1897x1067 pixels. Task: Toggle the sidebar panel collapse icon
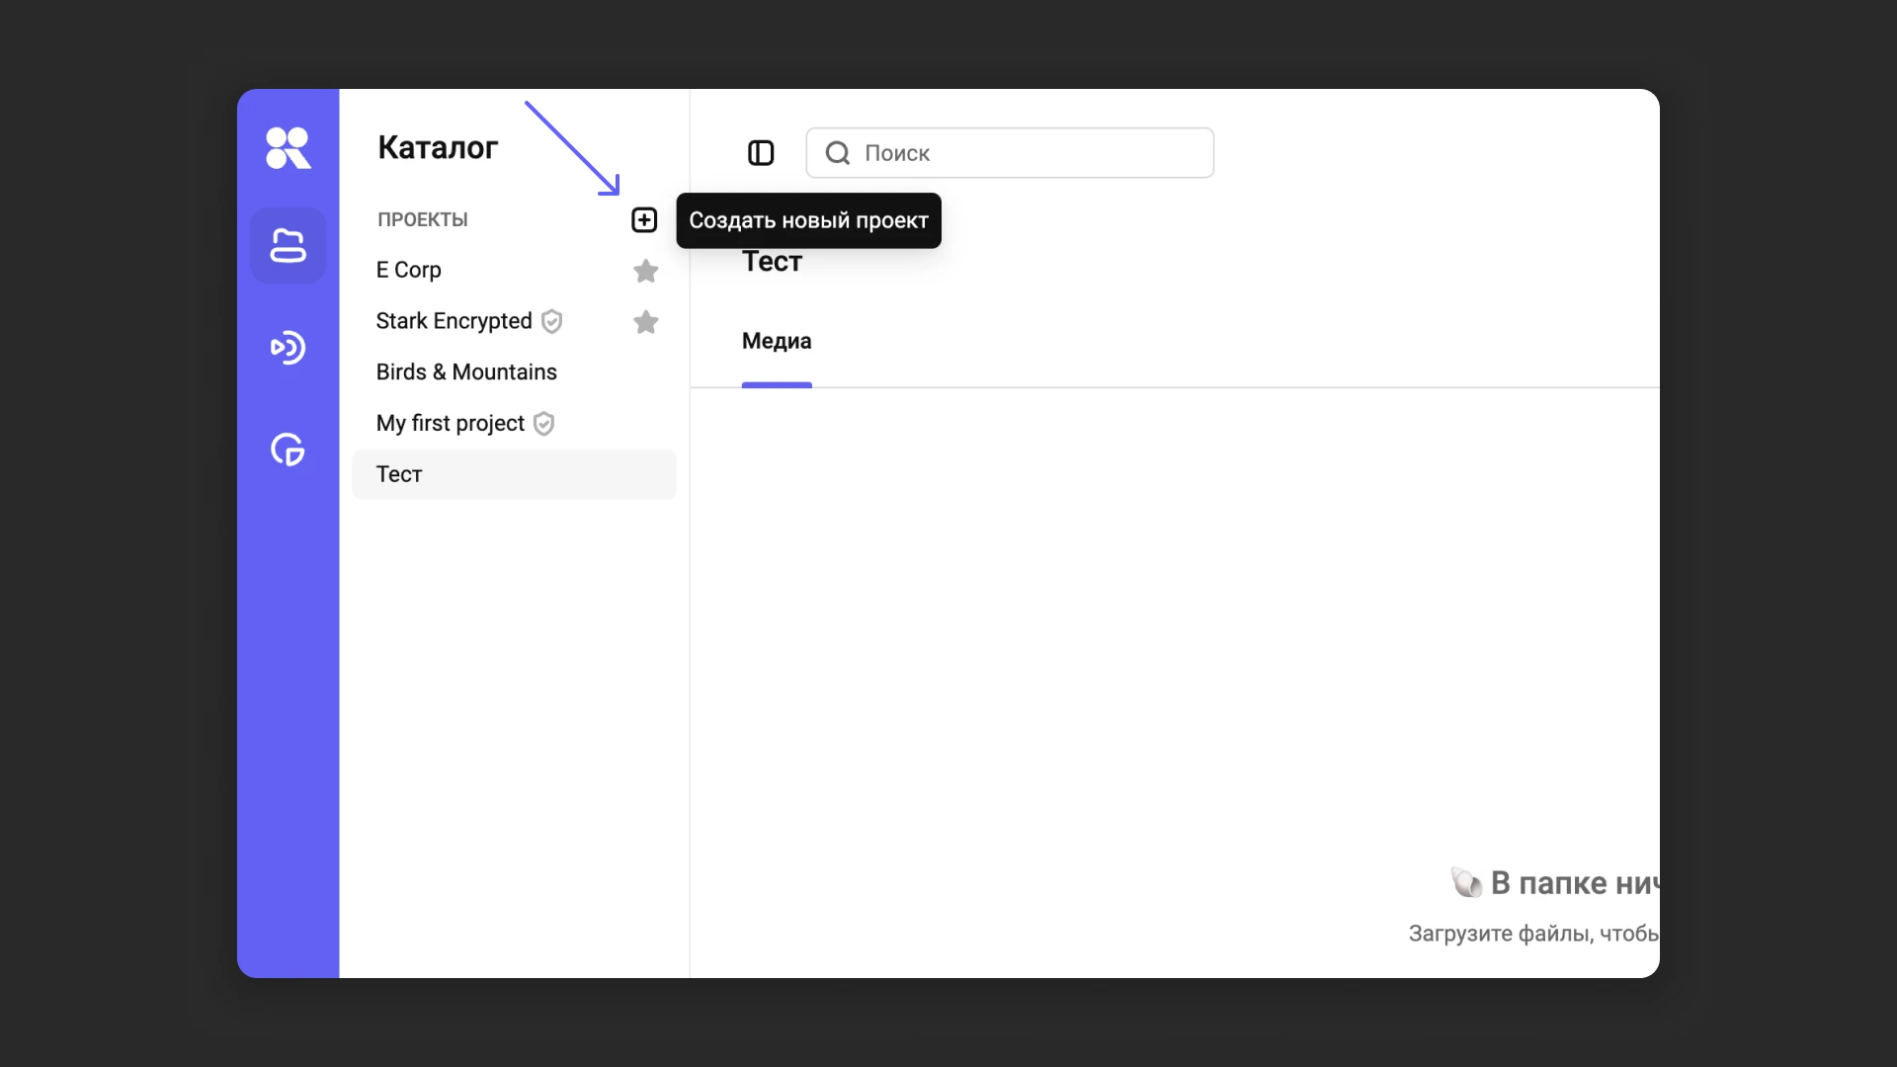pyautogui.click(x=761, y=153)
